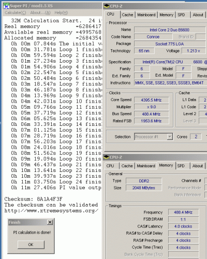Click the xtremesystems.org URL line
This screenshot has width=207, height=259.
(51, 211)
